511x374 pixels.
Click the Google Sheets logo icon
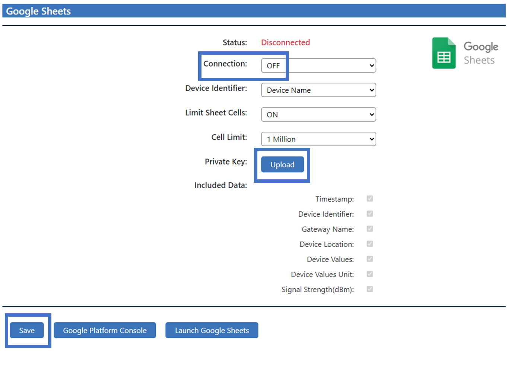click(444, 53)
